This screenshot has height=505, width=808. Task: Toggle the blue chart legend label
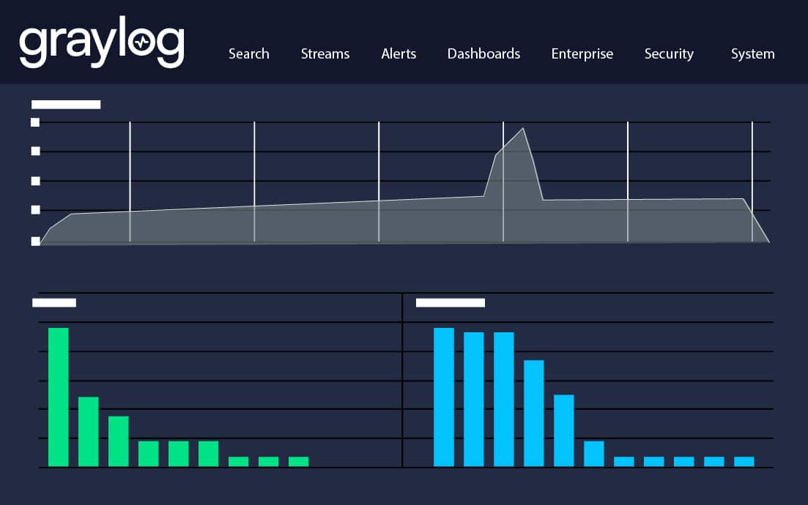point(449,302)
